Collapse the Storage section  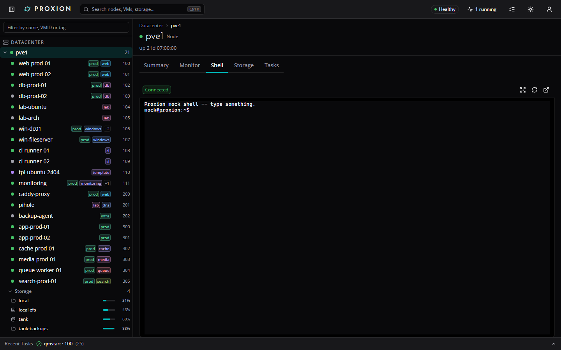10,291
